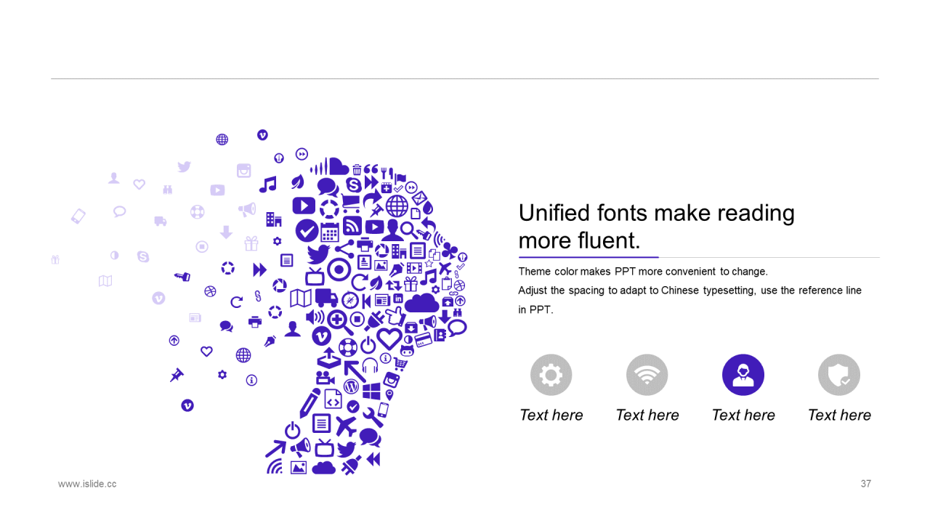This screenshot has height=523, width=930.
Task: Click the gray Wi-Fi circle icon
Action: 647,375
